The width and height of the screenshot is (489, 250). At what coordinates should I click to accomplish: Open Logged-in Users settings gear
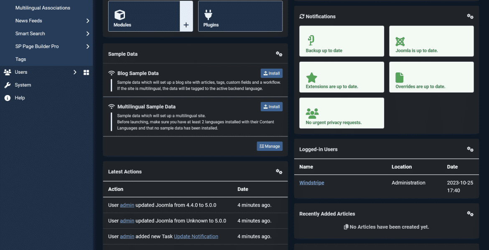[x=470, y=149]
